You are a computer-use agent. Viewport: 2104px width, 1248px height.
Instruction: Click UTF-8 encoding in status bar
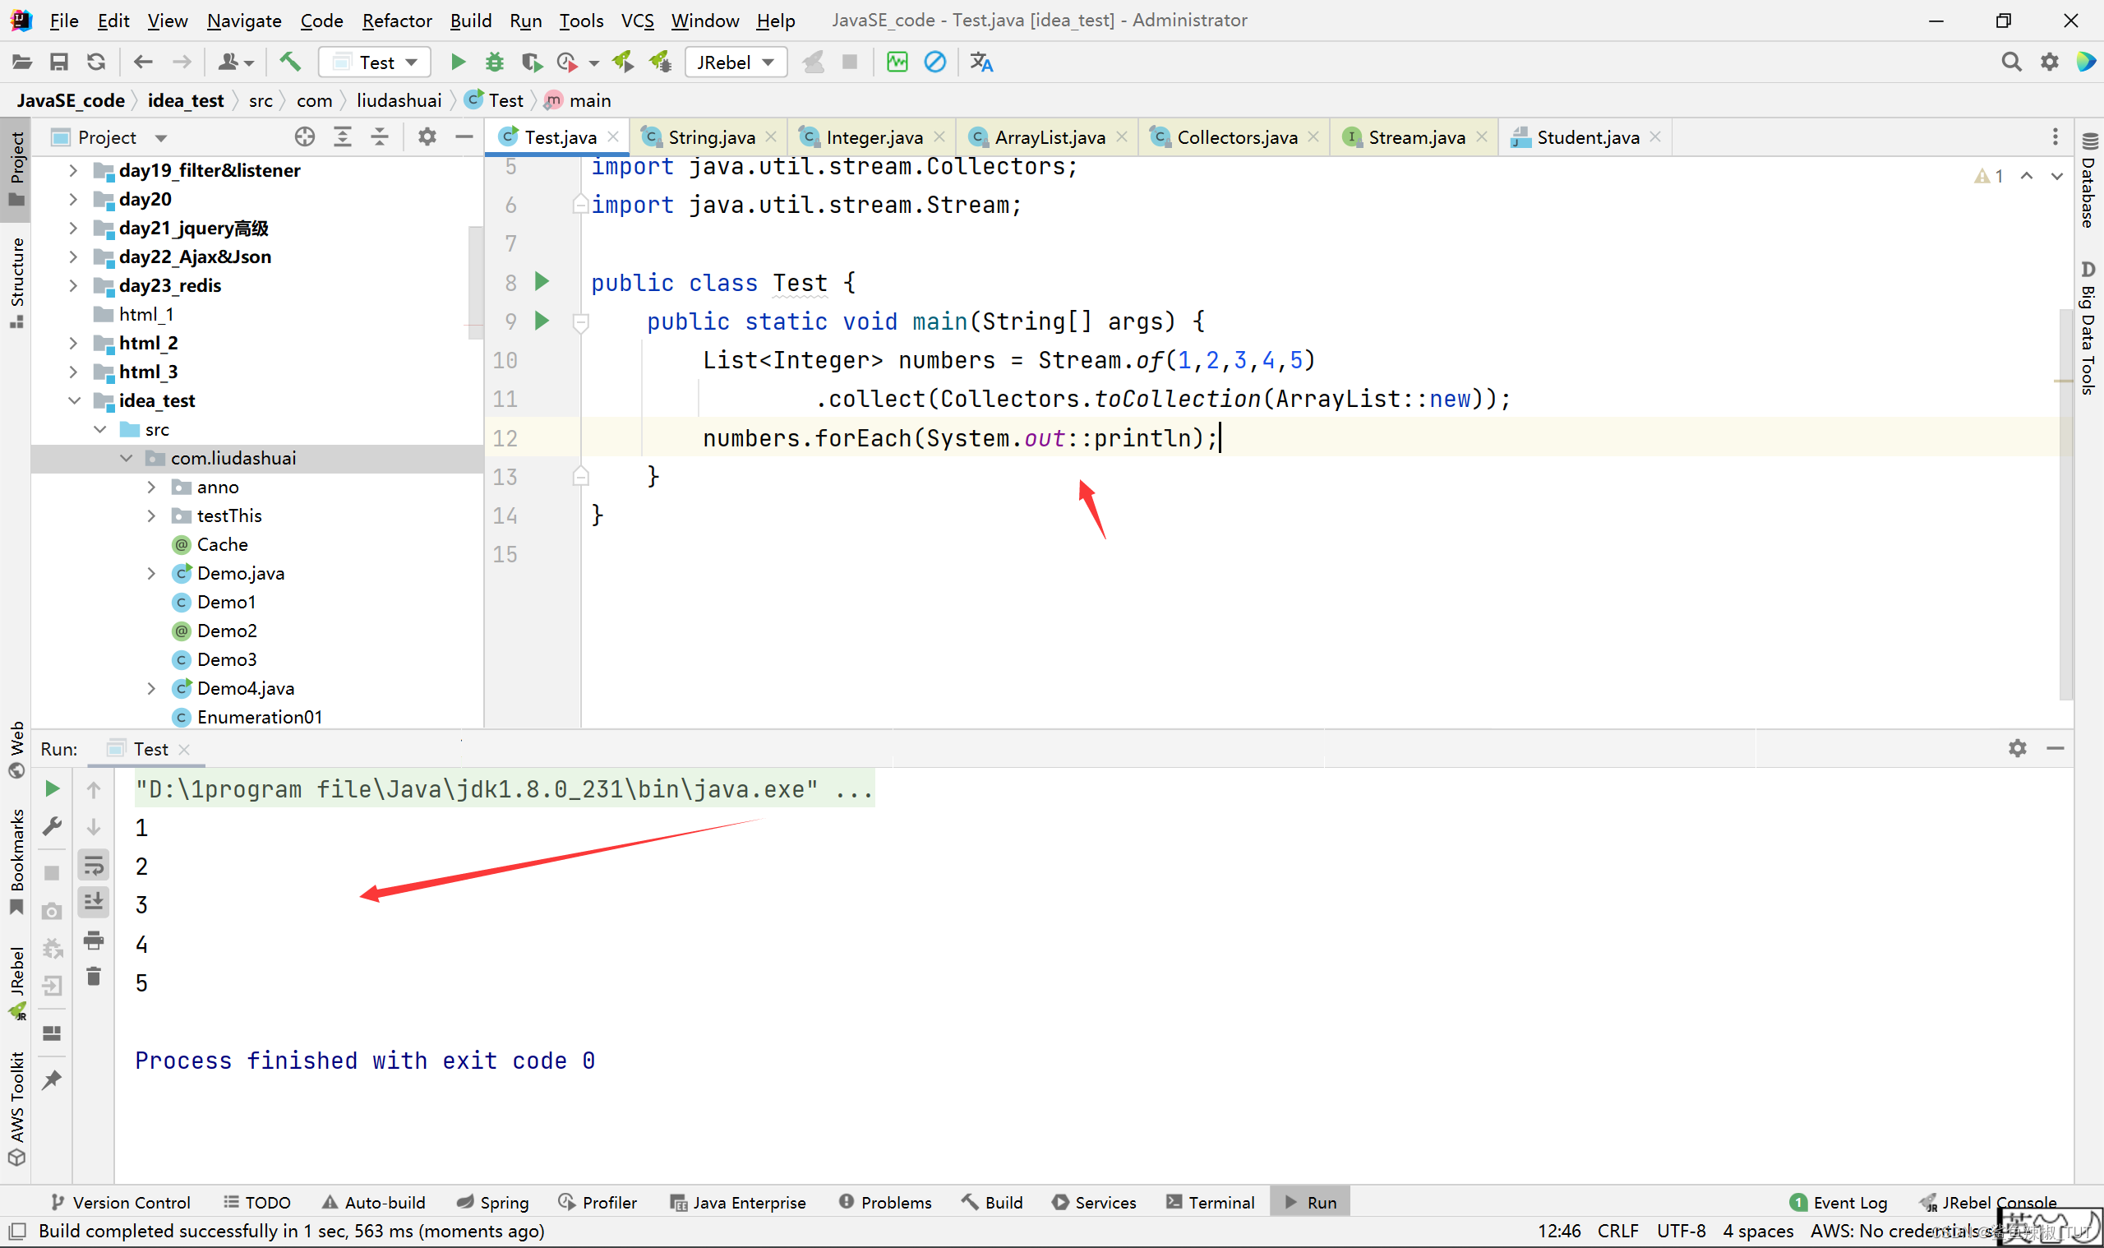1682,1232
